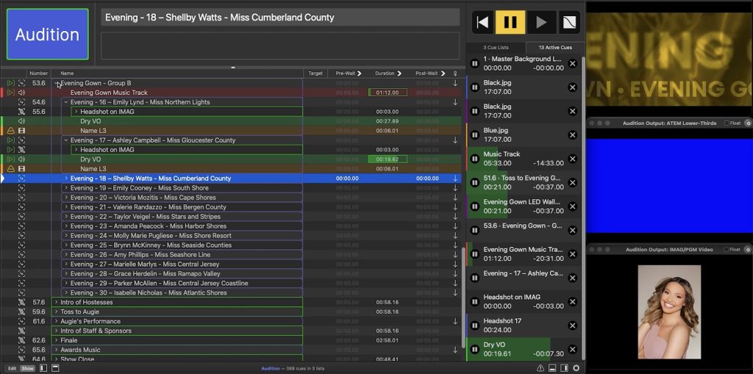Collapse Evening - 17 Ashley Campbell group
Viewport: 753px width, 374px height.
pyautogui.click(x=66, y=140)
